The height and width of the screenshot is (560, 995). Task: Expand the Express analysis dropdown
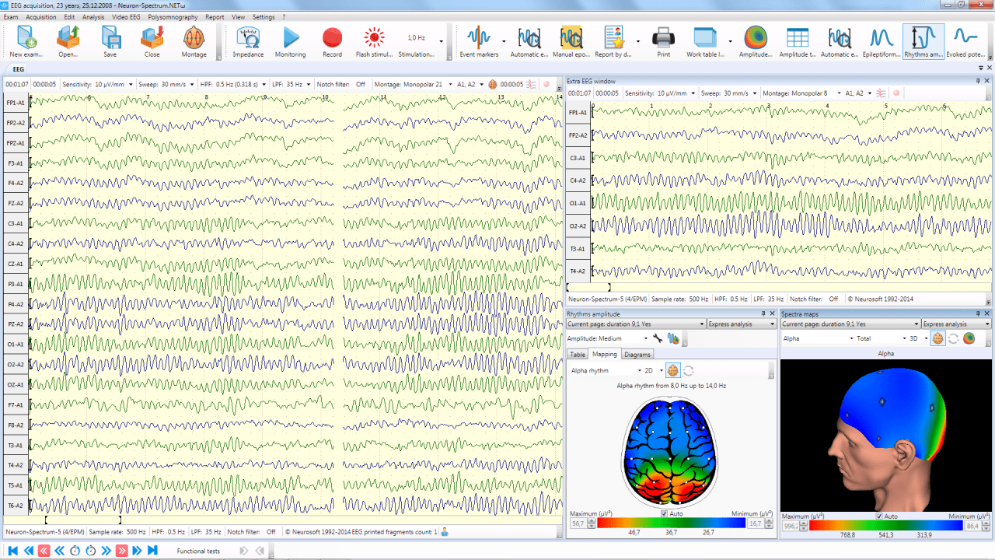[x=737, y=324]
